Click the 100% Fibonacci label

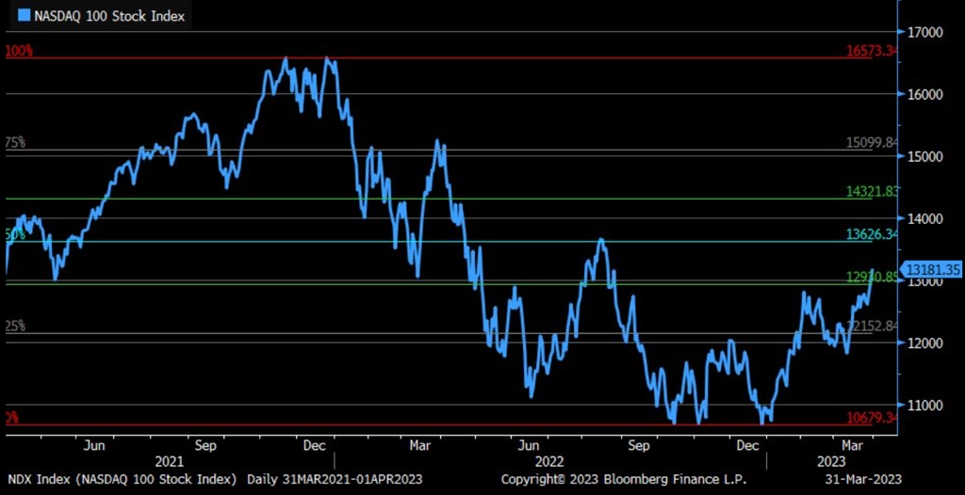coord(19,51)
